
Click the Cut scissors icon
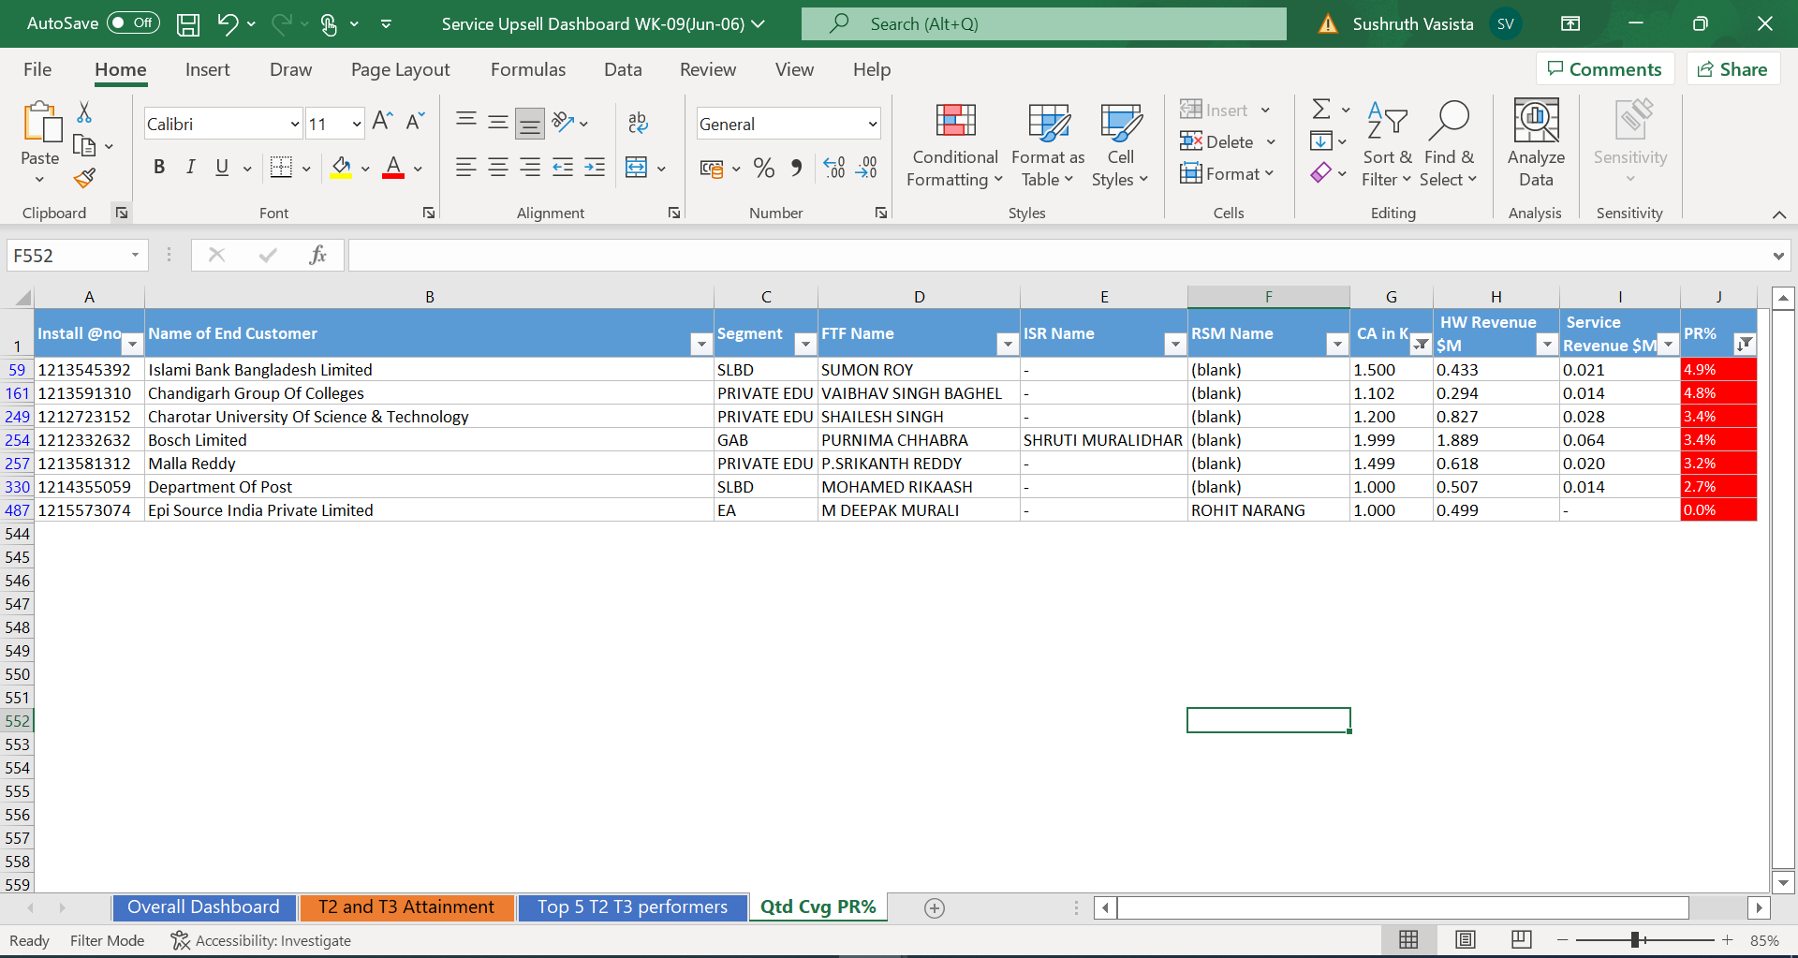click(84, 112)
